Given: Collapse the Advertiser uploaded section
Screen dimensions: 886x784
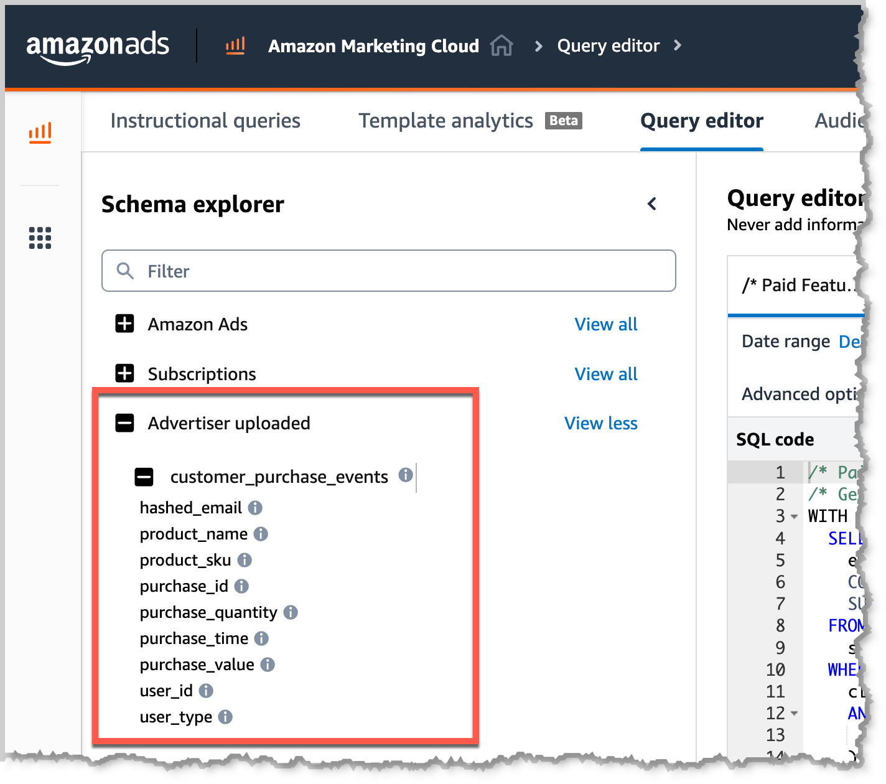Looking at the screenshot, I should 124,423.
